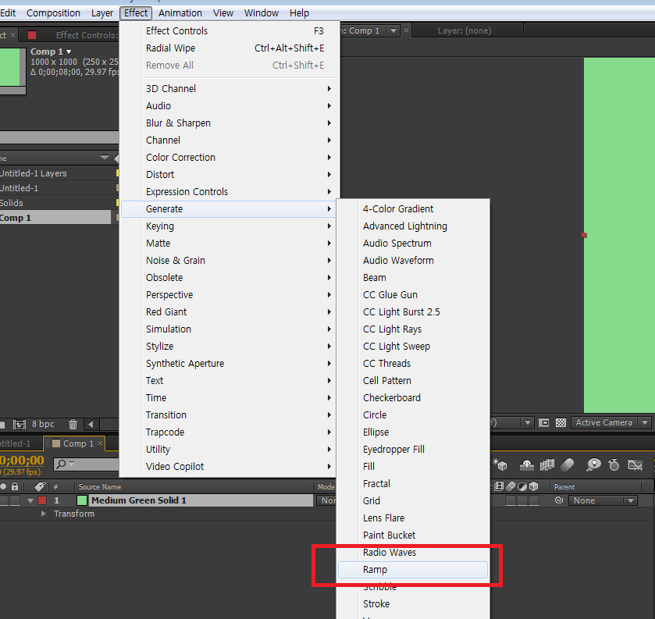
Task: Choose Radio Waves effect
Action: coord(413,553)
